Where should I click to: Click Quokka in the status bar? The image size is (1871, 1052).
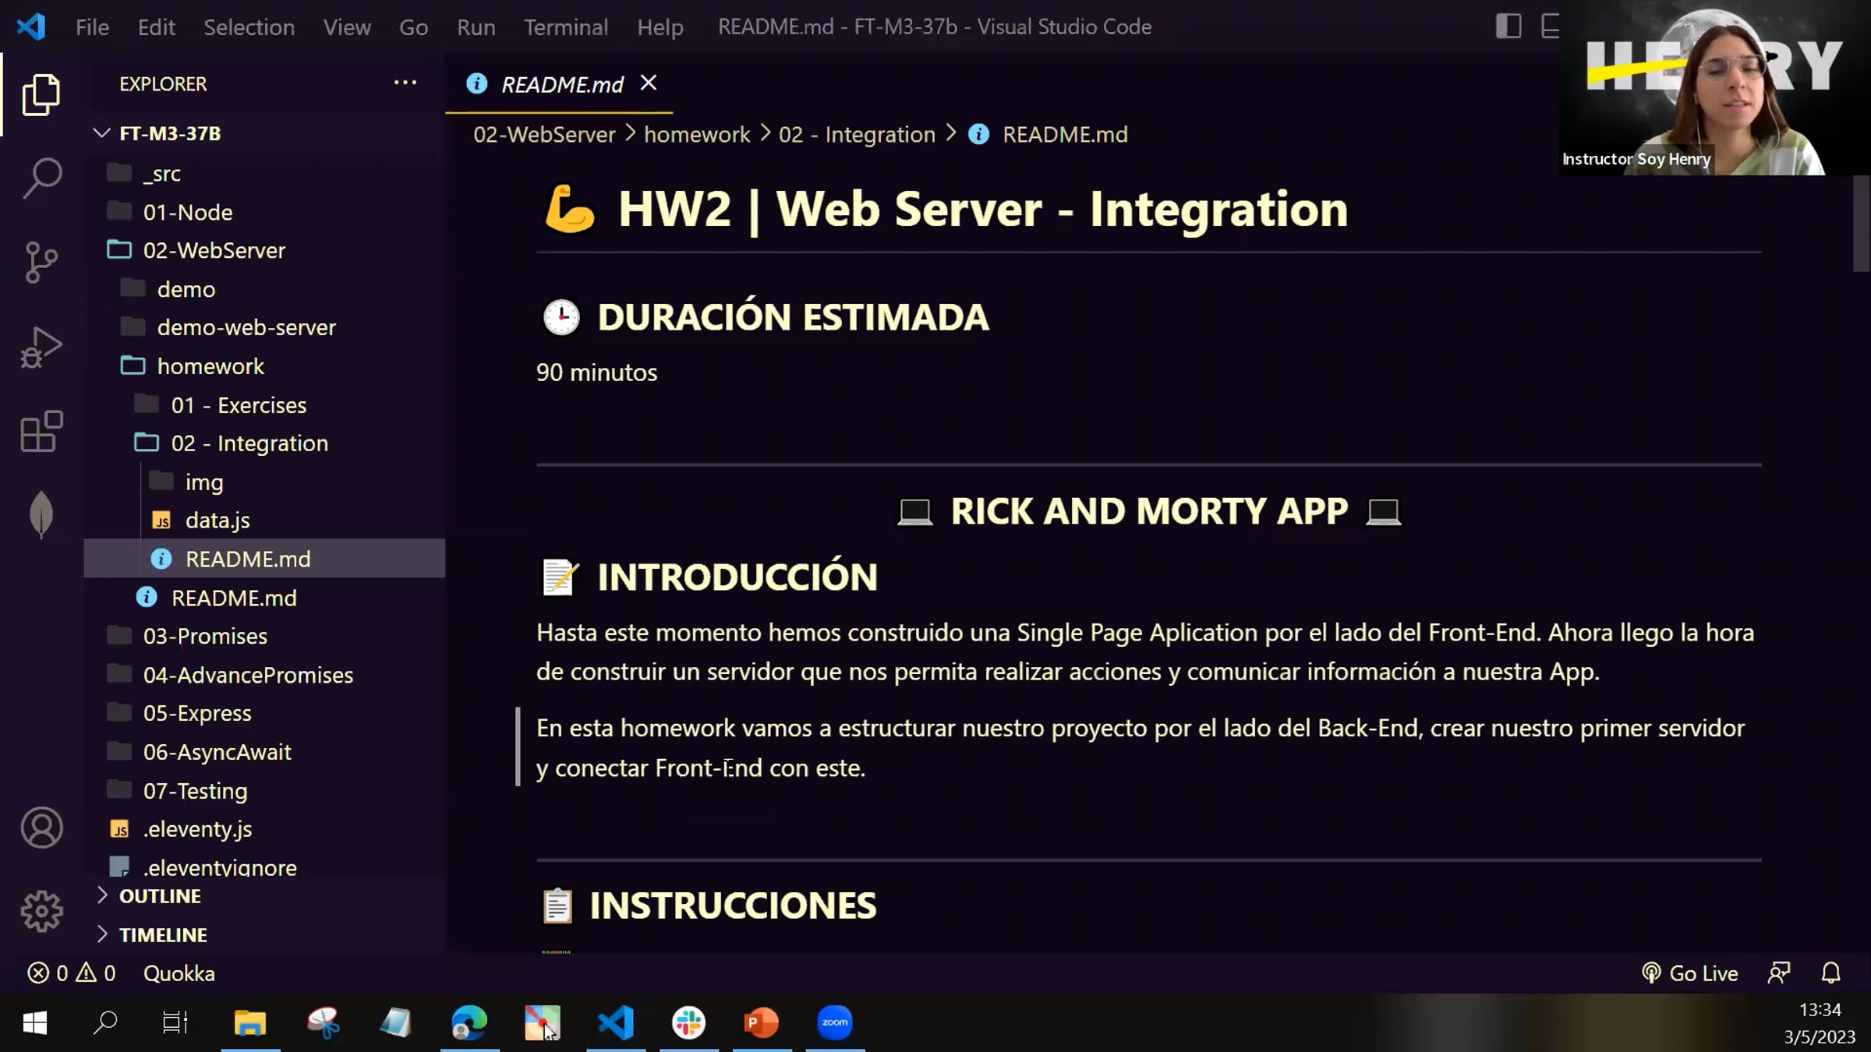point(179,973)
